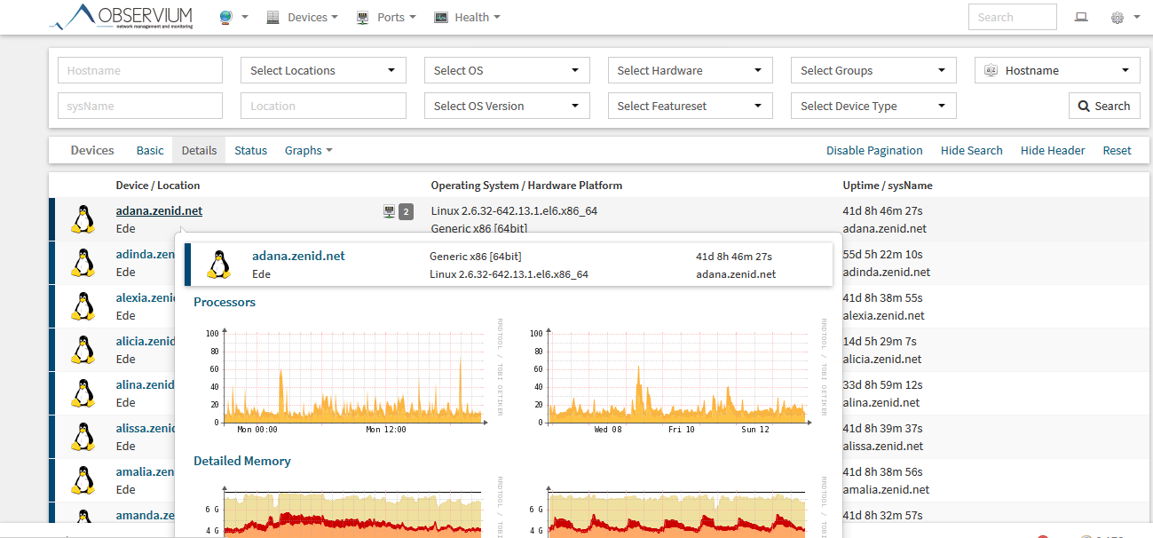Click the Linux penguin icon in amalia row
This screenshot has height=538, width=1153.
(84, 480)
